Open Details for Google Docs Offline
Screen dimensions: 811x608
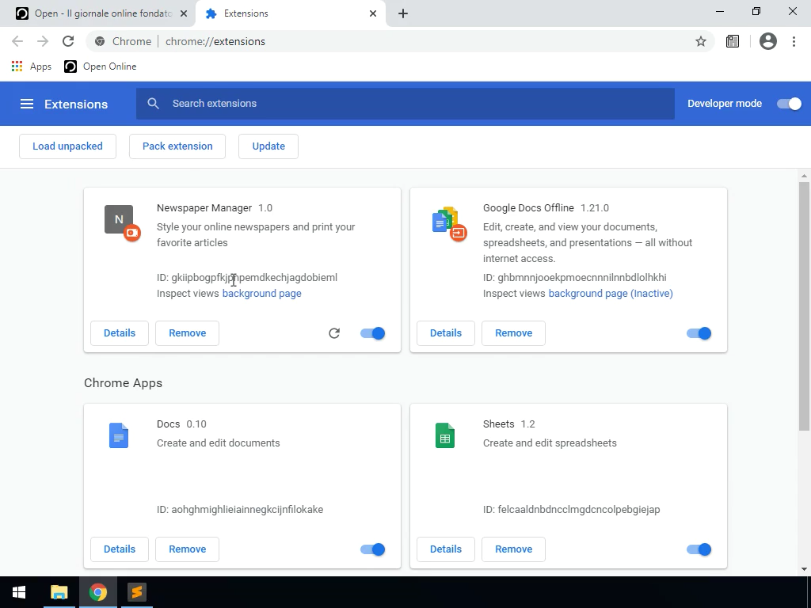click(446, 333)
